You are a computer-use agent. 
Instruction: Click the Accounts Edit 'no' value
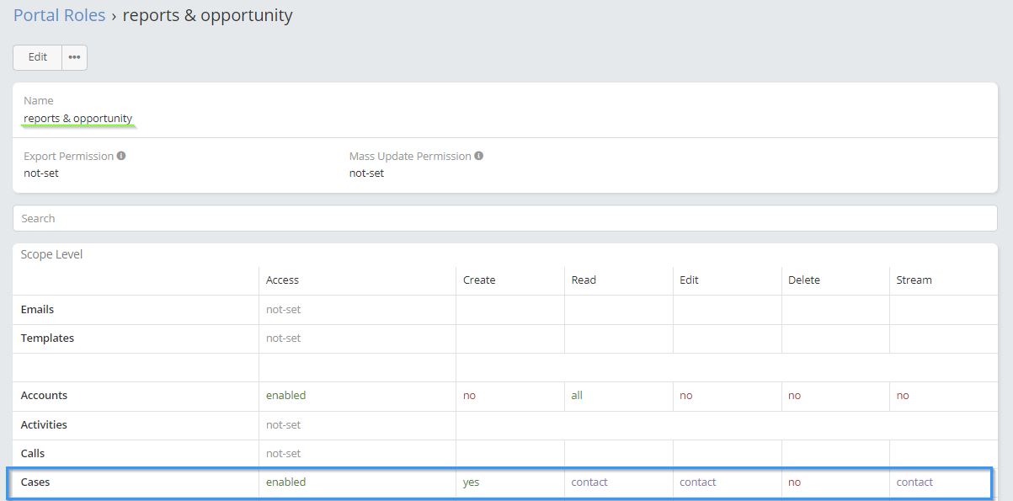[685, 396]
